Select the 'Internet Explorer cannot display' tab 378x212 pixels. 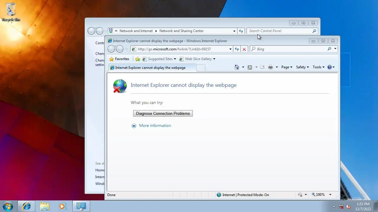coord(152,68)
